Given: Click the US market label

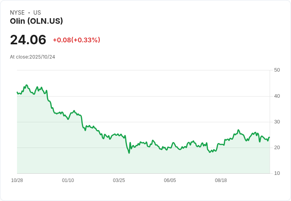Looking at the screenshot, I should pos(37,13).
